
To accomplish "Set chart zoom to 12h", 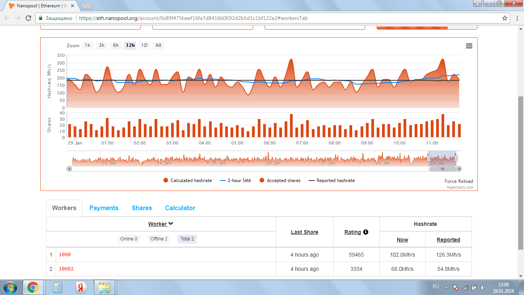I will pos(130,45).
